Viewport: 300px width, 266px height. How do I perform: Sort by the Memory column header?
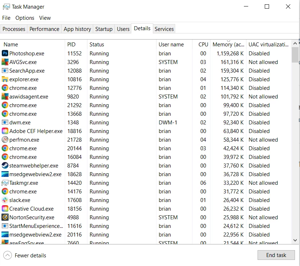pos(228,45)
